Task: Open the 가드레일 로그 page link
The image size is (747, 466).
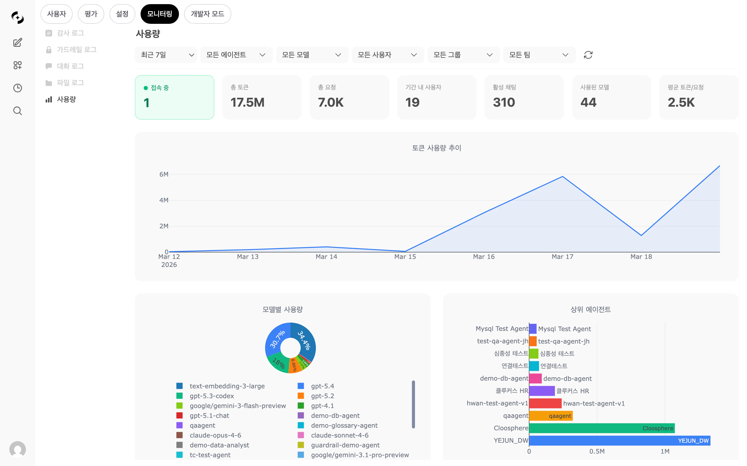Action: [76, 50]
